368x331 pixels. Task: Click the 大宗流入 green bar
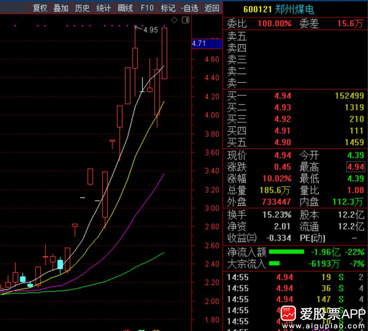tap(274, 263)
